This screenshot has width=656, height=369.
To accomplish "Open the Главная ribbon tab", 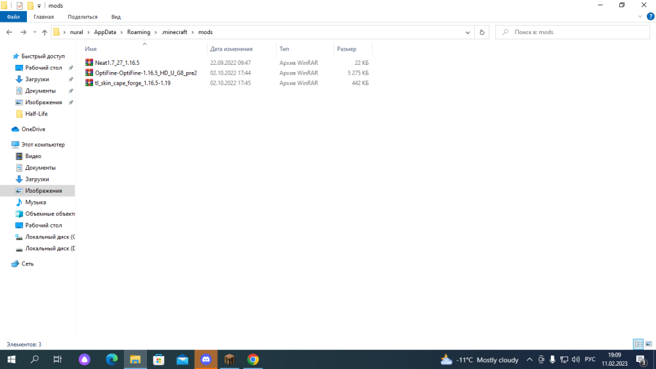I will [x=43, y=17].
